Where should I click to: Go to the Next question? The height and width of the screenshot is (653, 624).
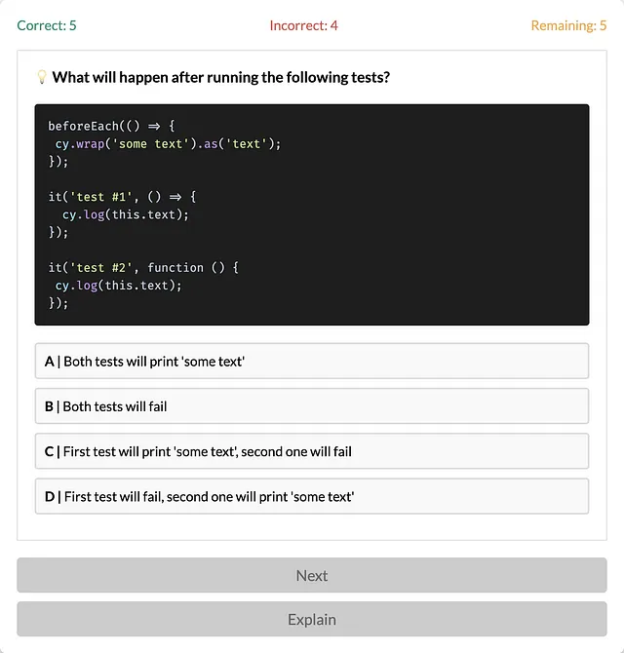click(312, 575)
